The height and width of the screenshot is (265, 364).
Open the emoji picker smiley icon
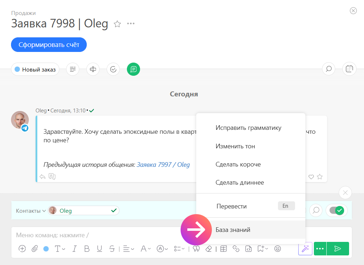278,249
